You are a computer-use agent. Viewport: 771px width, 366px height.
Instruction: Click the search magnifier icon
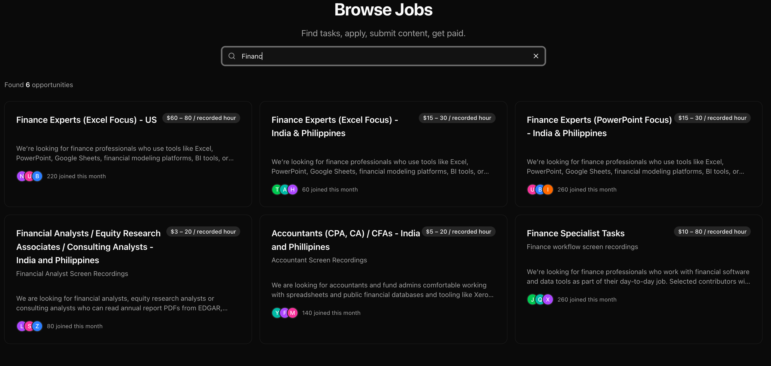232,56
